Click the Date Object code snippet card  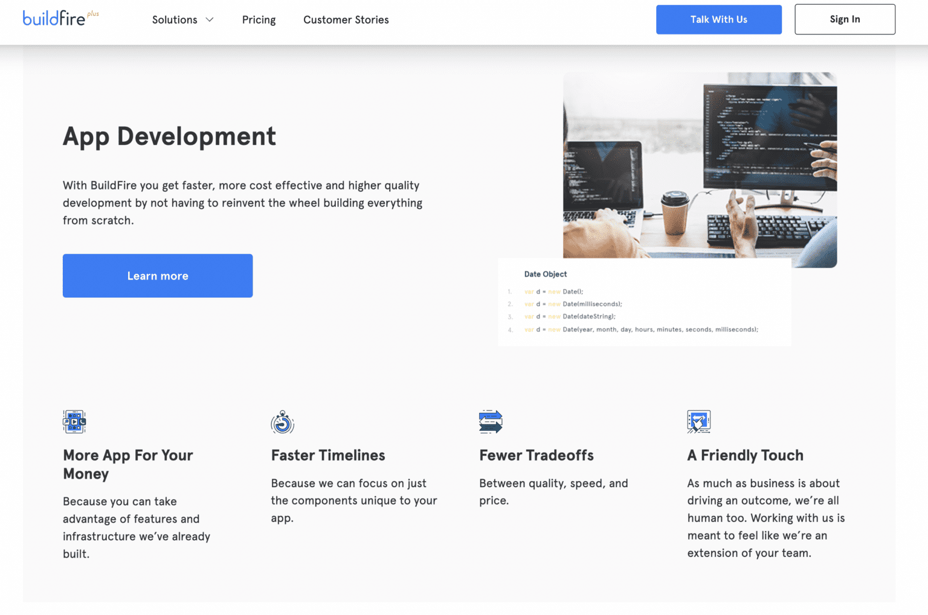click(x=644, y=302)
